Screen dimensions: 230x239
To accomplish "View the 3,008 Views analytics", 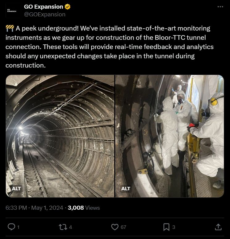I will (x=84, y=208).
